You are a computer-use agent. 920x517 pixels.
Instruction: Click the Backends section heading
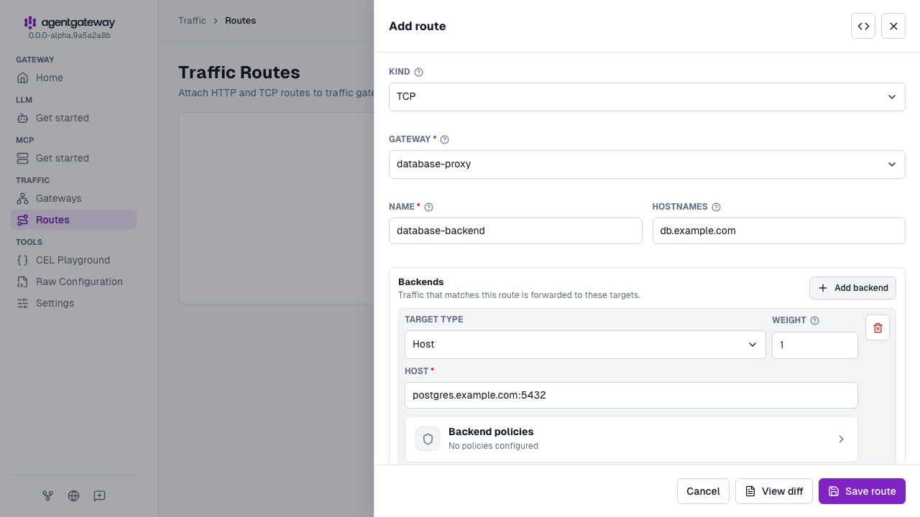click(x=420, y=281)
